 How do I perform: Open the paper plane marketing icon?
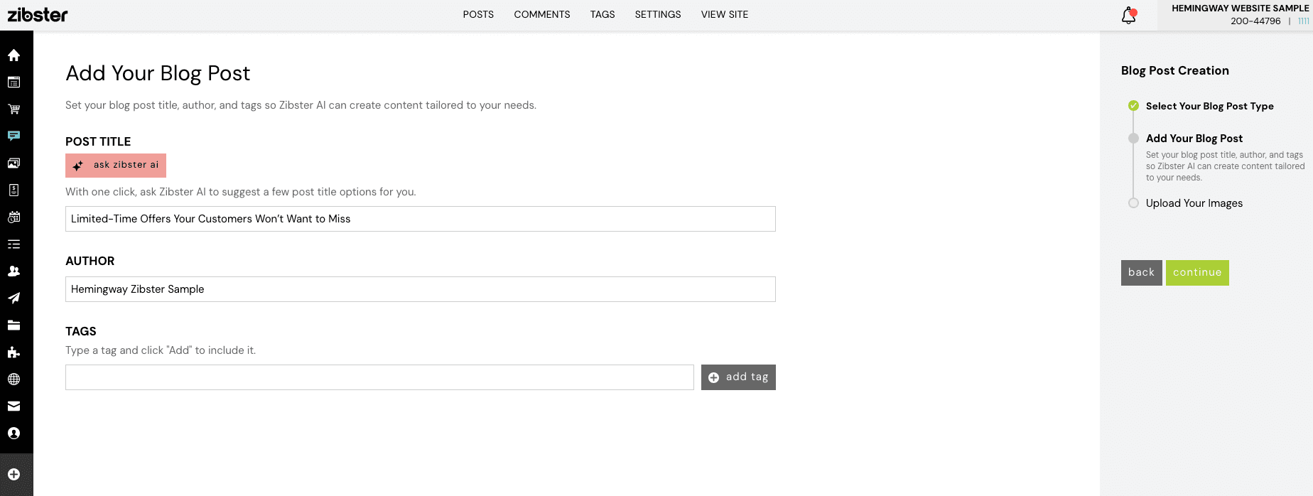pyautogui.click(x=13, y=298)
